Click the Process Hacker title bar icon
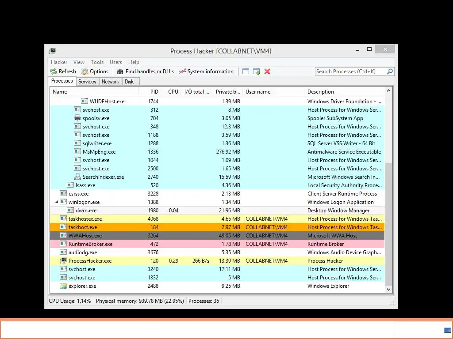The height and width of the screenshot is (339, 453). (x=52, y=51)
